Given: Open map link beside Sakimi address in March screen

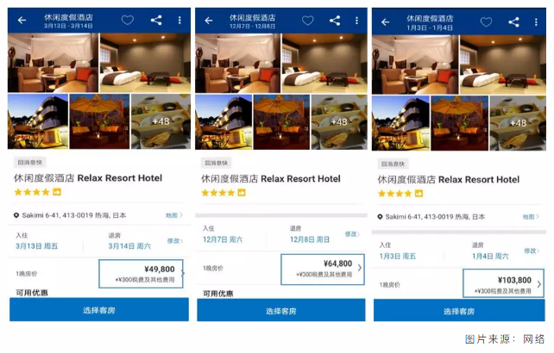Looking at the screenshot, I should (173, 215).
